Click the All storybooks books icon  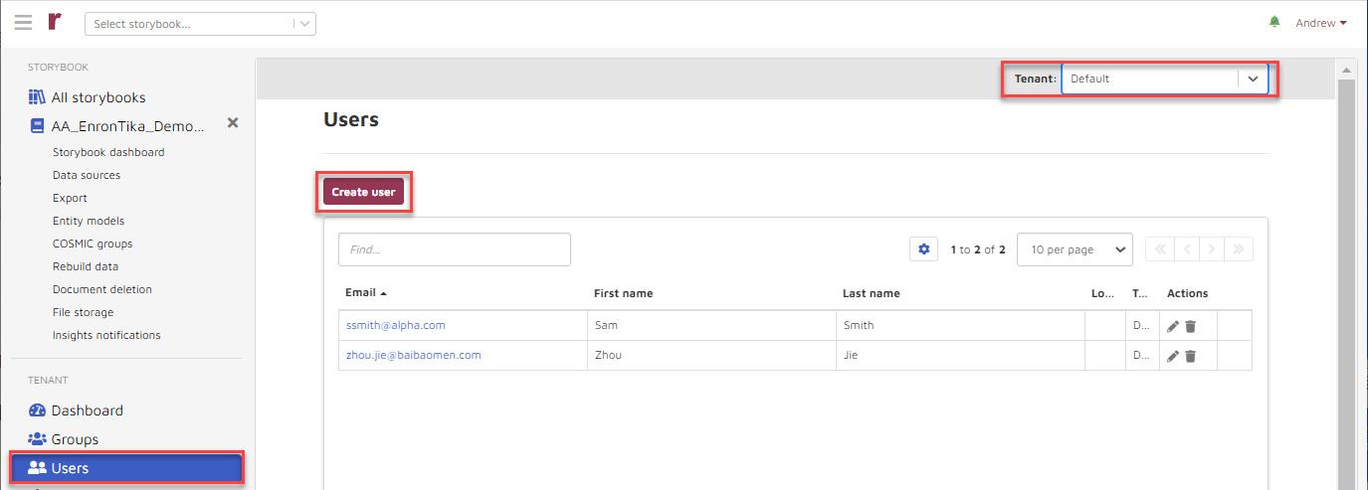pos(37,97)
